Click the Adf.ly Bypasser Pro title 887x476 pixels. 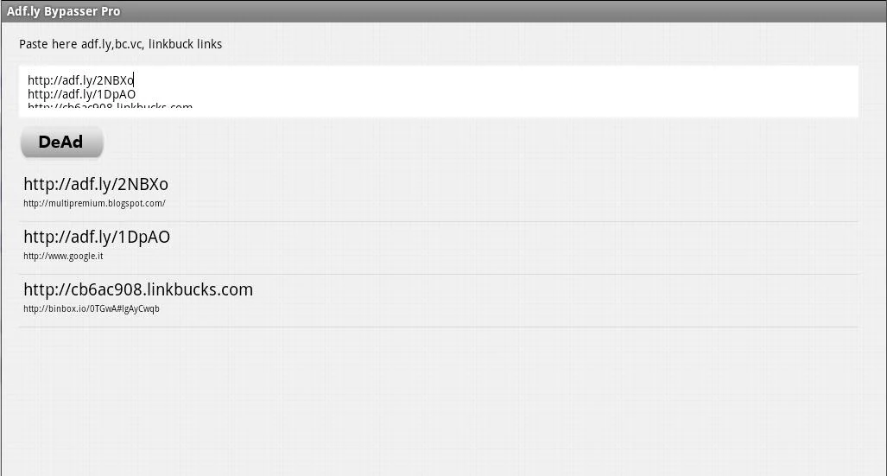(64, 11)
